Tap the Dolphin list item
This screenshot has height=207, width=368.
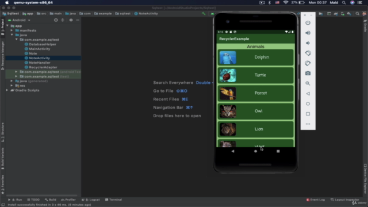tap(255, 57)
